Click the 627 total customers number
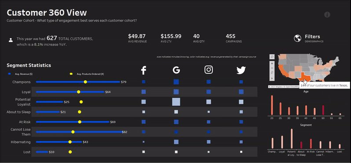Image resolution: width=351 pixels, height=163 pixels. [52, 38]
